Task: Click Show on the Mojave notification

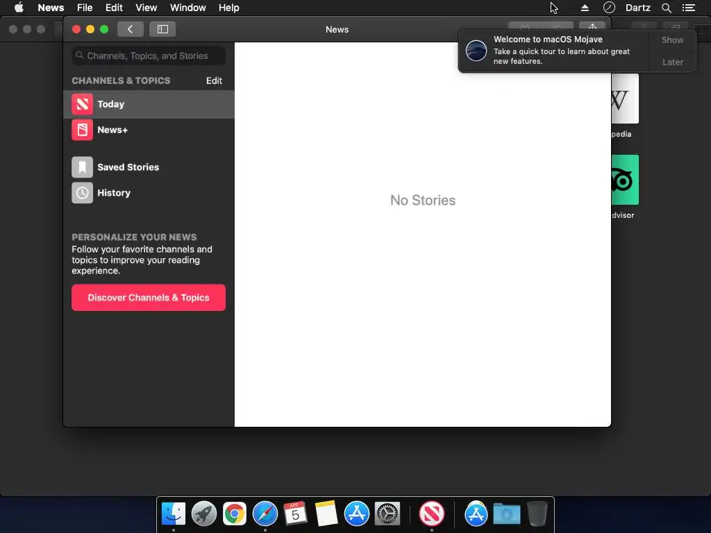Action: 672,40
